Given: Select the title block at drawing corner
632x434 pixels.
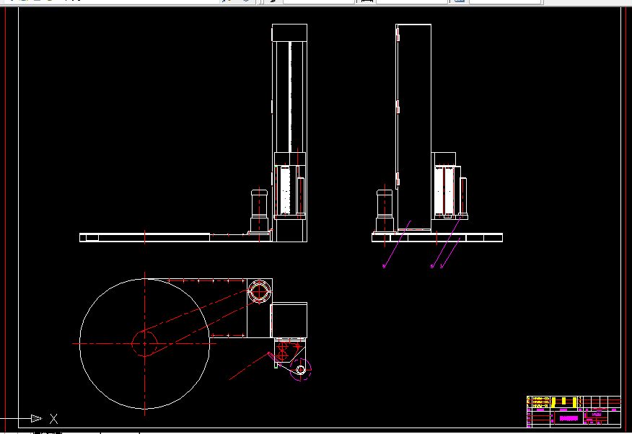Looking at the screenshot, I should coord(574,412).
